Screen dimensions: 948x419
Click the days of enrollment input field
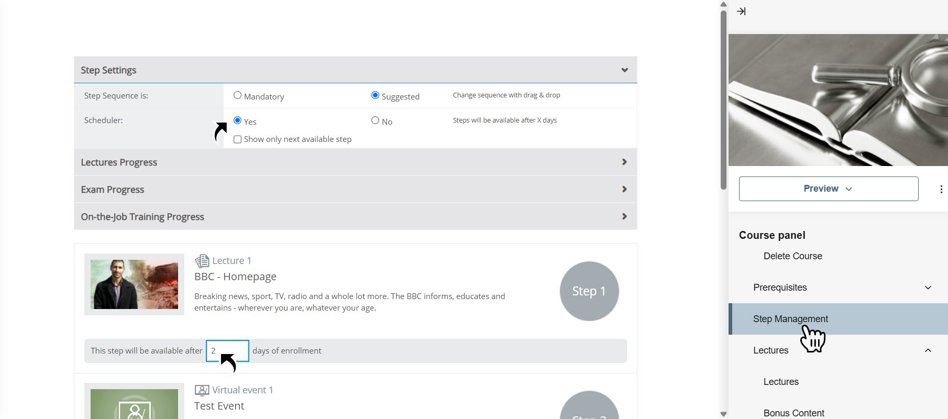pos(227,351)
